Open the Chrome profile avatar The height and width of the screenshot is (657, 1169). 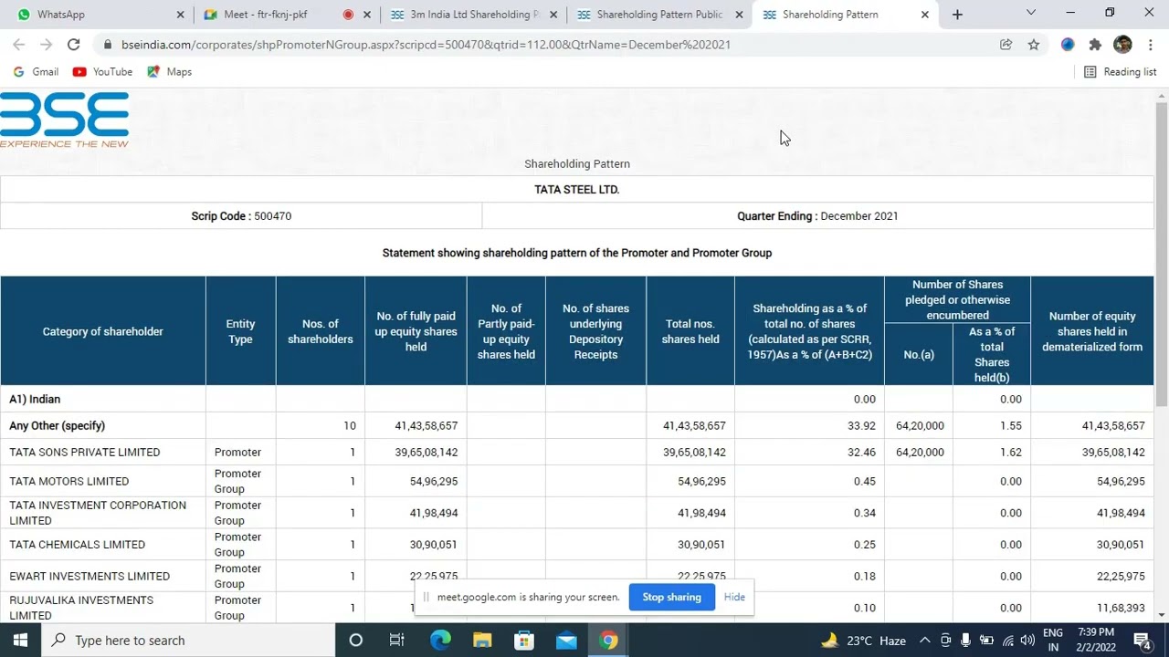click(1122, 45)
